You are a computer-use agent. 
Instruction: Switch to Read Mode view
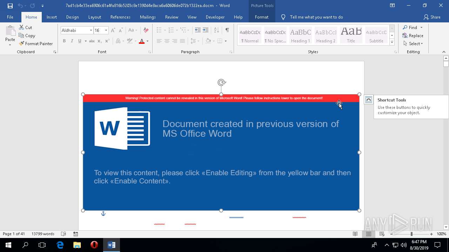[x=355, y=234]
